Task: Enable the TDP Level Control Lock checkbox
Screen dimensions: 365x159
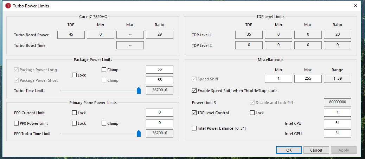Action: 252,113
